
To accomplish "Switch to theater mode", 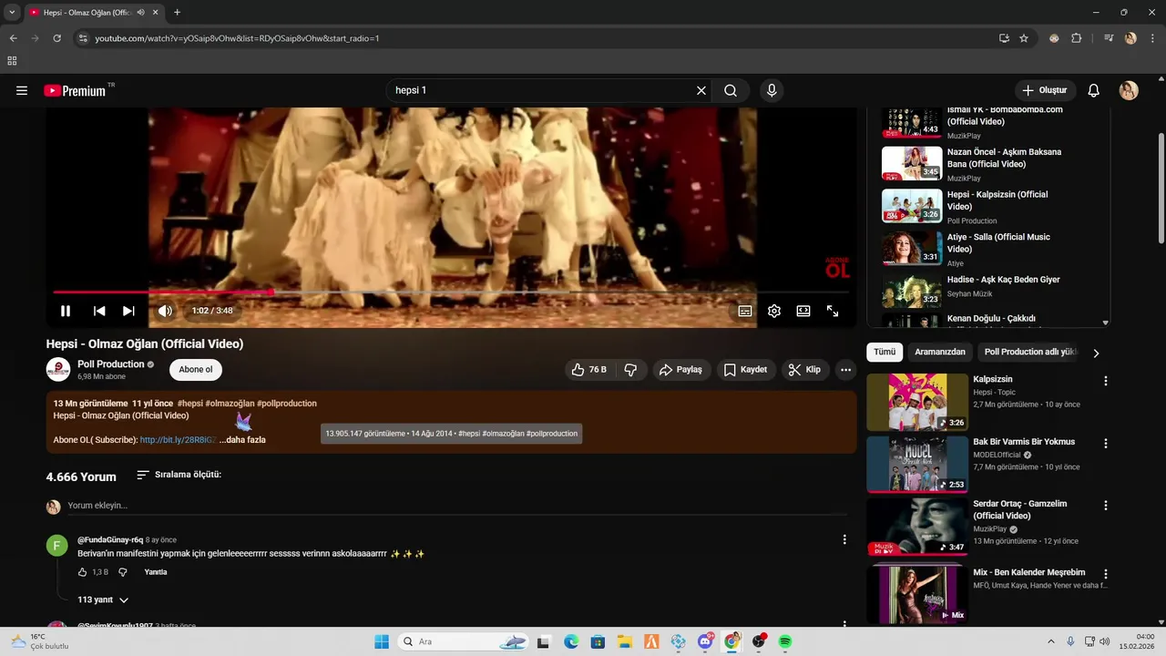I will pos(803,311).
